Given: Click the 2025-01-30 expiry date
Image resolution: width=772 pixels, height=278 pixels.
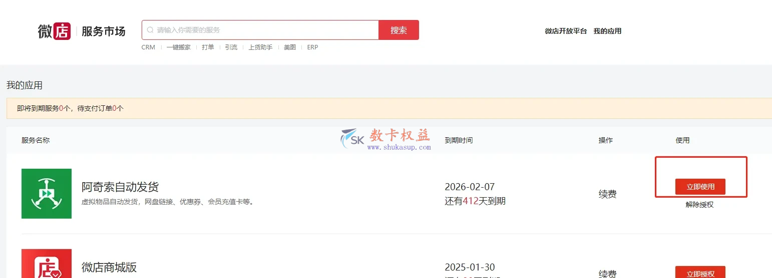Looking at the screenshot, I should pyautogui.click(x=470, y=267).
